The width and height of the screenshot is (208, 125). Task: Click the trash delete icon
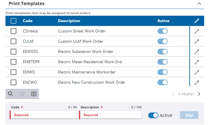coord(22,94)
